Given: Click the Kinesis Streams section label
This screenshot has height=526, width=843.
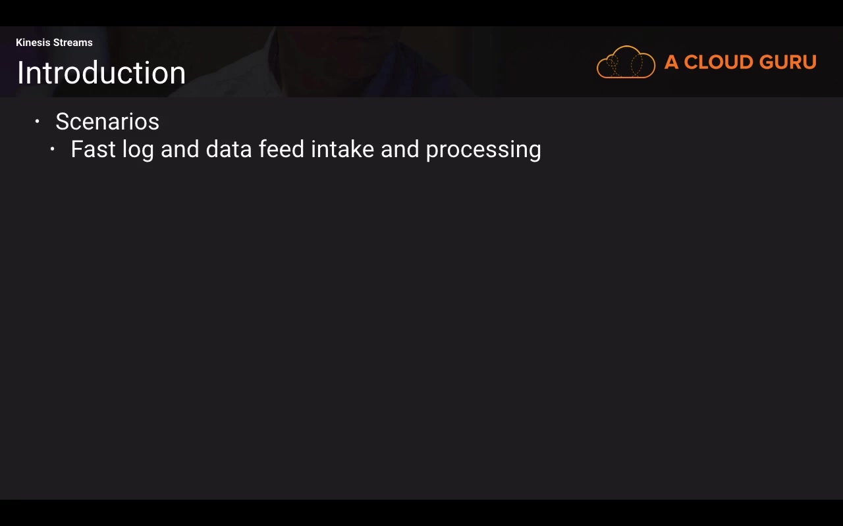Looking at the screenshot, I should [54, 43].
